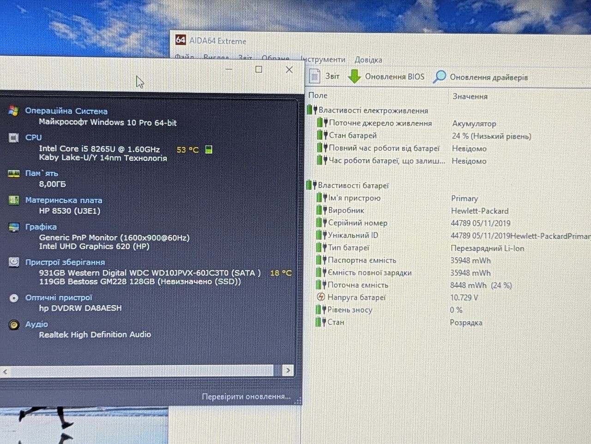Open the Довідка menu
This screenshot has height=444, width=591.
(368, 60)
